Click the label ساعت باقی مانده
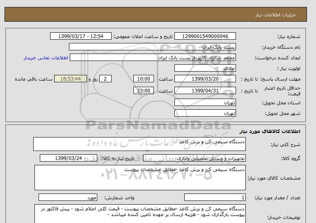316x223 pixels. click(x=34, y=79)
